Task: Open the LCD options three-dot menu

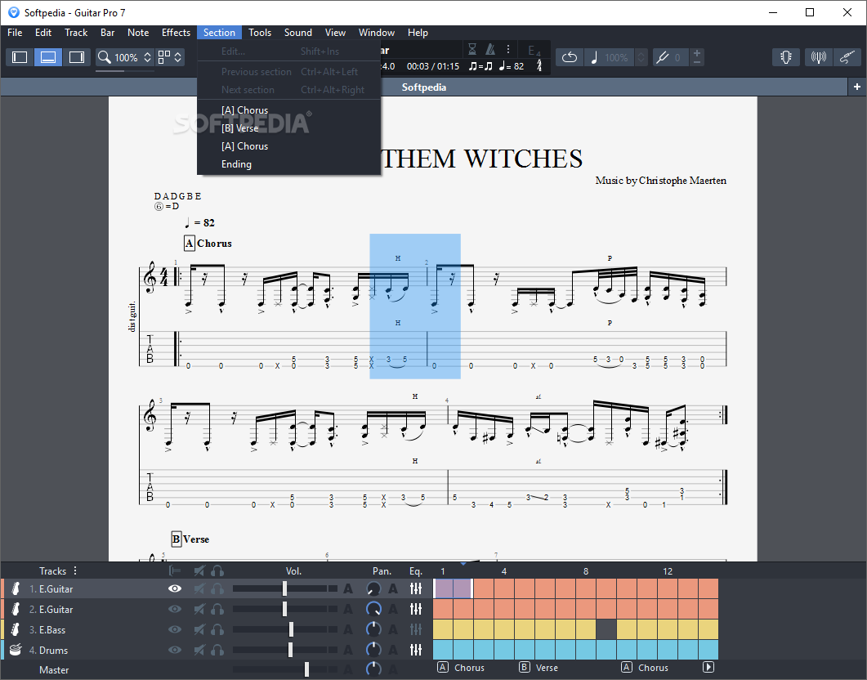Action: point(508,50)
